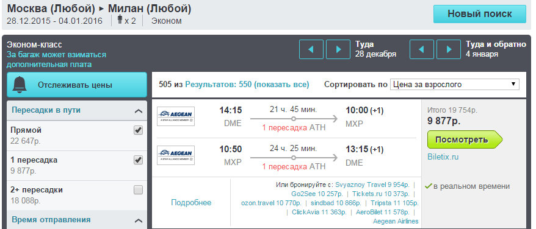Viewport: 536px width, 229px height.
Task: Collapse the Пересадки в пути filter section
Action: click(138, 111)
